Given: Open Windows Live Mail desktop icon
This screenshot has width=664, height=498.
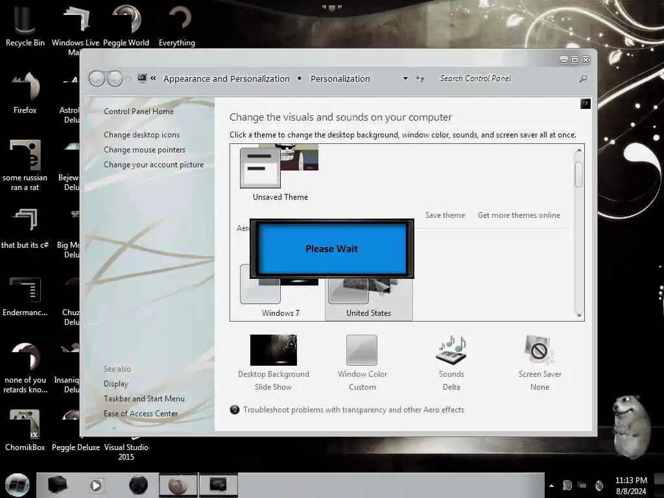Looking at the screenshot, I should point(75,30).
